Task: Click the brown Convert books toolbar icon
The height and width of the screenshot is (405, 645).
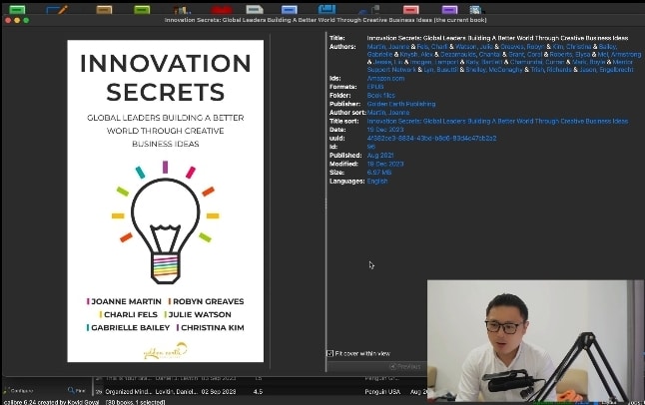Action: point(104,9)
